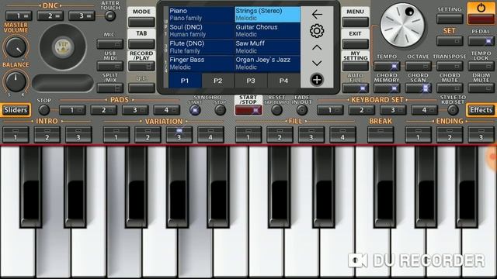This screenshot has height=279, width=497.
Task: Toggle Synchro Stop round button
Action: click(x=220, y=110)
